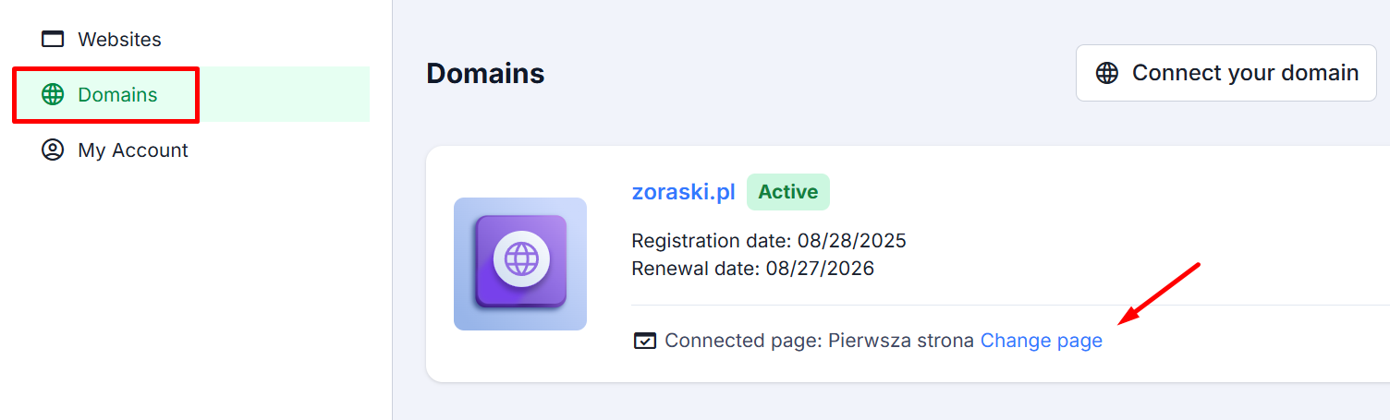This screenshot has width=1390, height=420.
Task: Click the connected page checkmark icon
Action: 644,342
